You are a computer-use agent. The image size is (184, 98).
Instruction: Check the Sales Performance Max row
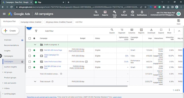pyautogui.click(x=29, y=62)
